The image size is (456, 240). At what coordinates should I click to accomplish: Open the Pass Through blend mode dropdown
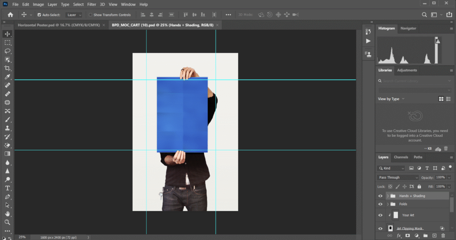click(x=398, y=177)
